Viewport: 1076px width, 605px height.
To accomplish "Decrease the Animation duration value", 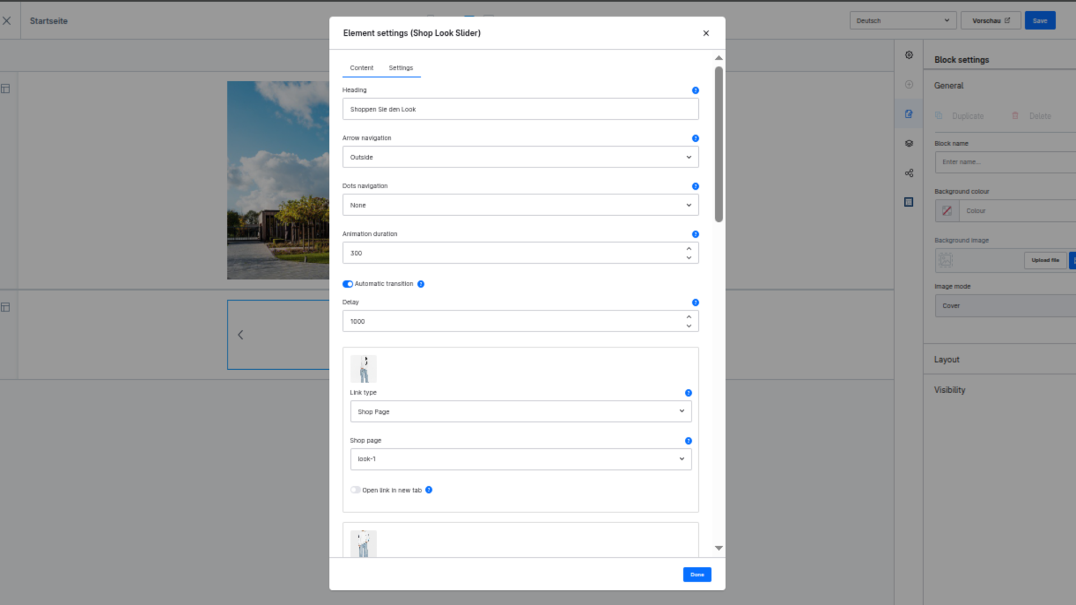I will [689, 258].
